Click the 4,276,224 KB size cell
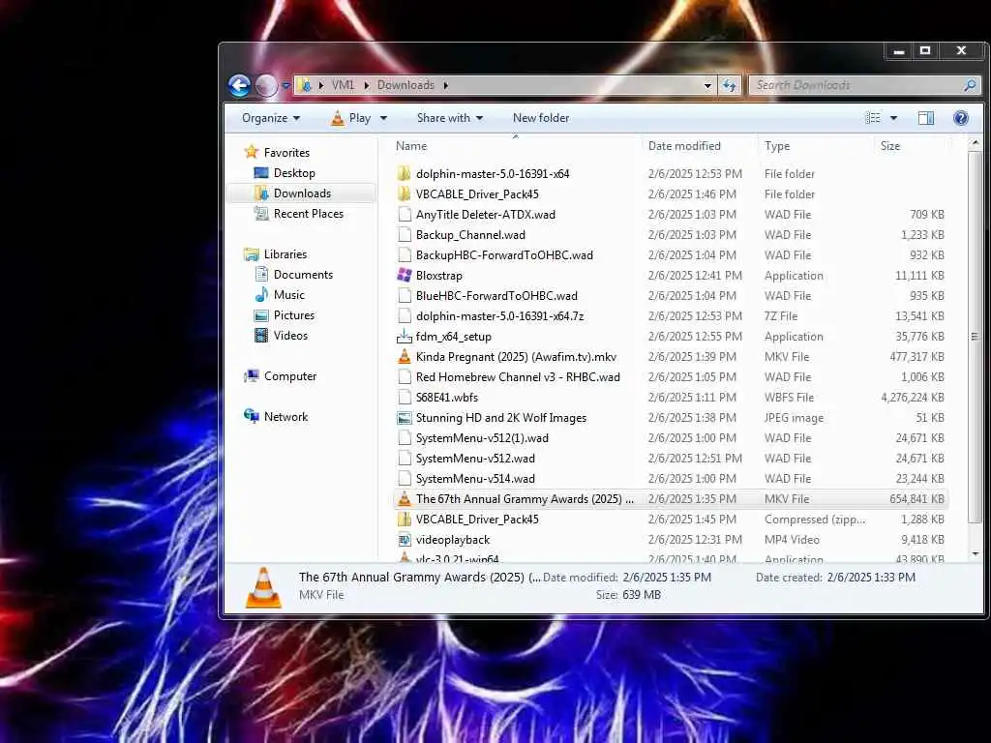 click(x=913, y=398)
